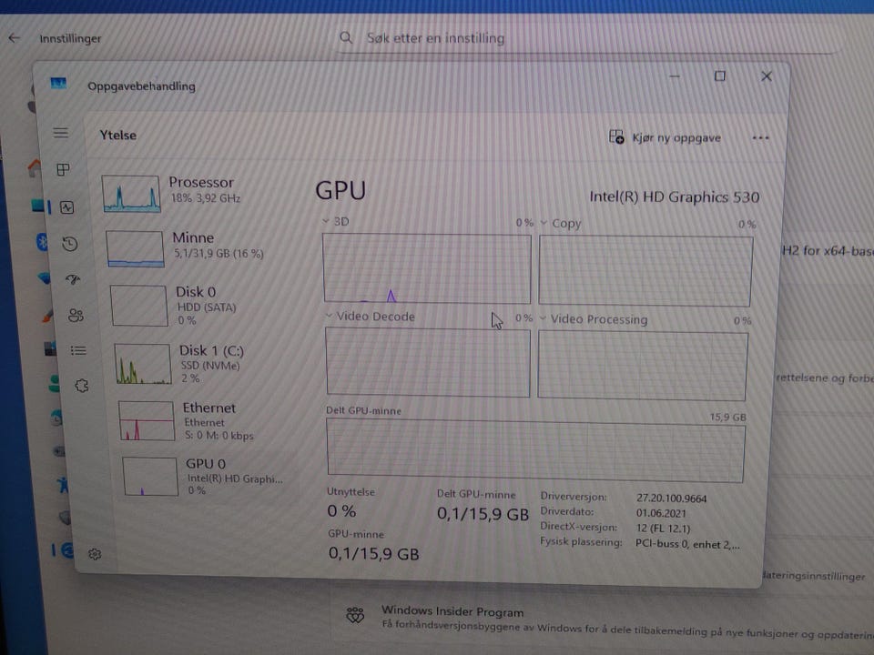Open Users page icon in sidebar
874x655 pixels.
pos(76,316)
